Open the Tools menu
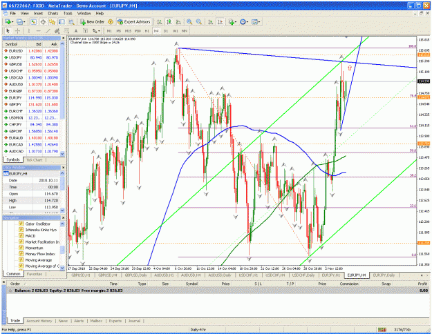 [68, 13]
